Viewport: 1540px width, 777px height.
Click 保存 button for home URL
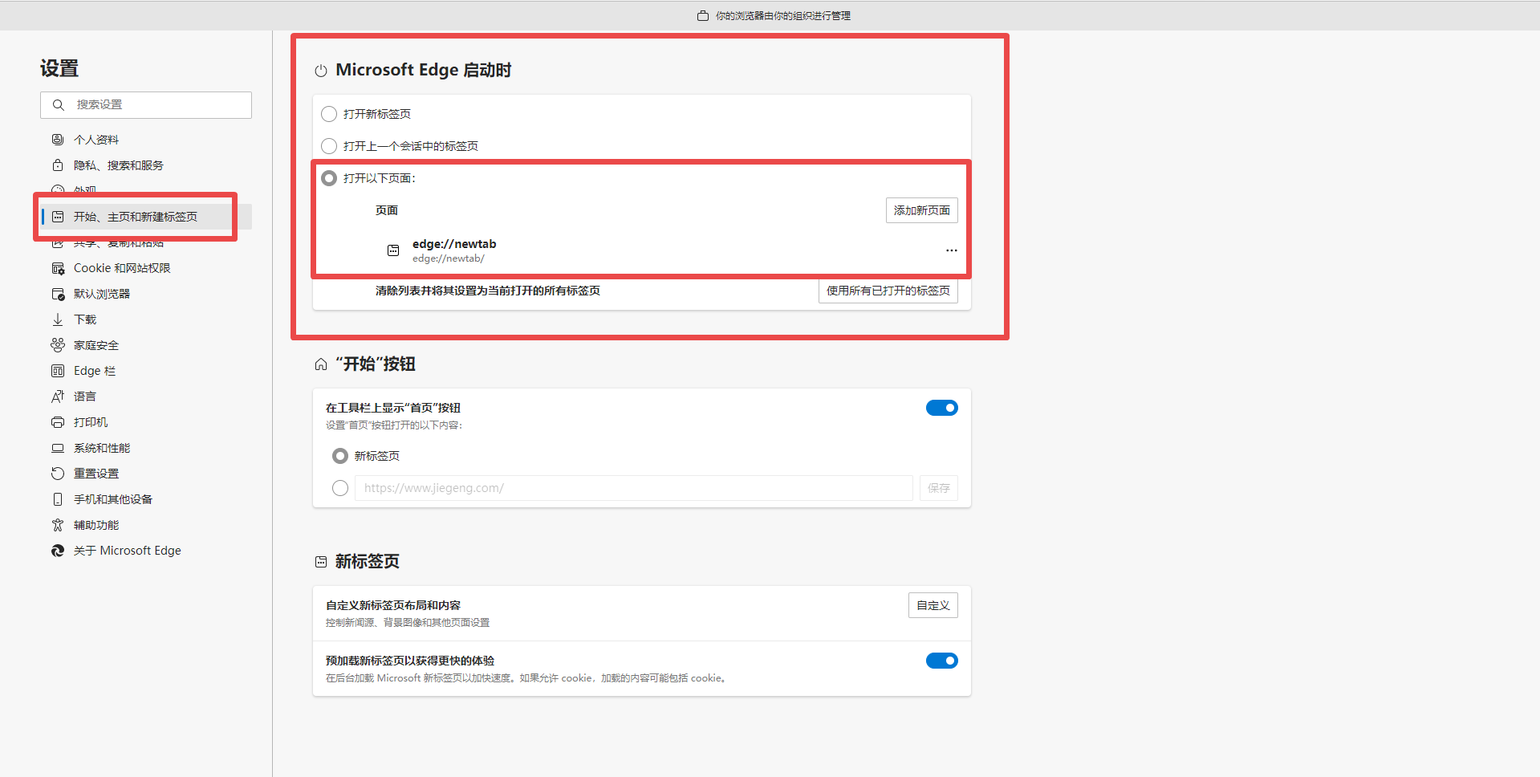[939, 488]
